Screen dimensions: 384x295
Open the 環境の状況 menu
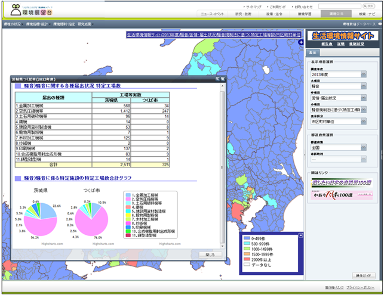click(x=12, y=24)
